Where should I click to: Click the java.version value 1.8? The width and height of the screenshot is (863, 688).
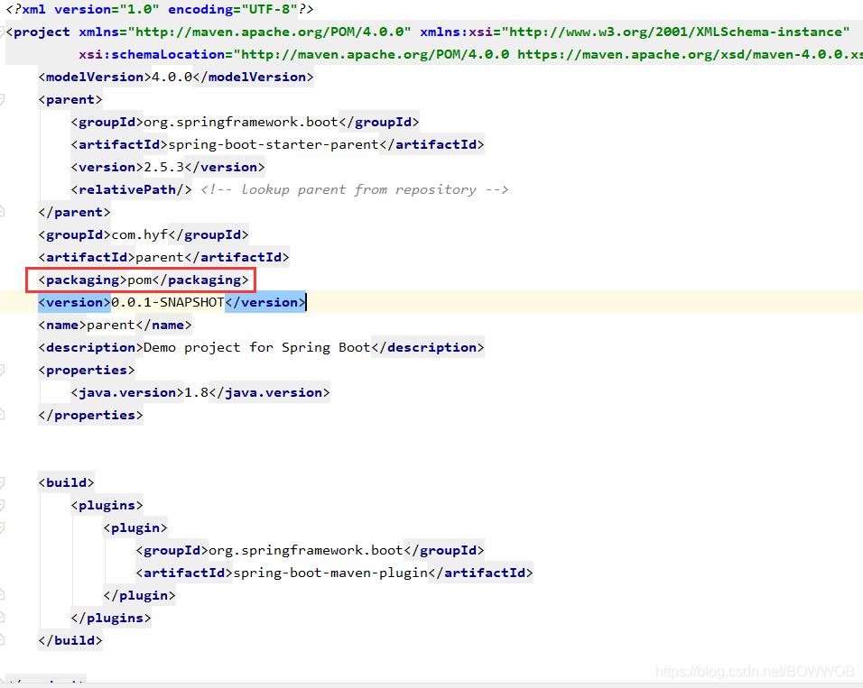point(196,392)
